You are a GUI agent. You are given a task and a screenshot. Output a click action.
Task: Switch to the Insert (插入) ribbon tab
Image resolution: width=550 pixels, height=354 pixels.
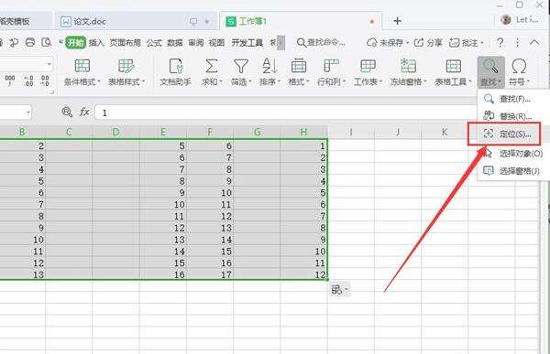pos(96,43)
